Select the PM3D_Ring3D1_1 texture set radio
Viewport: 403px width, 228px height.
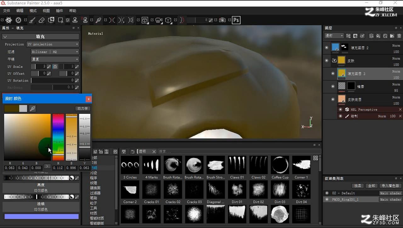coord(327,199)
